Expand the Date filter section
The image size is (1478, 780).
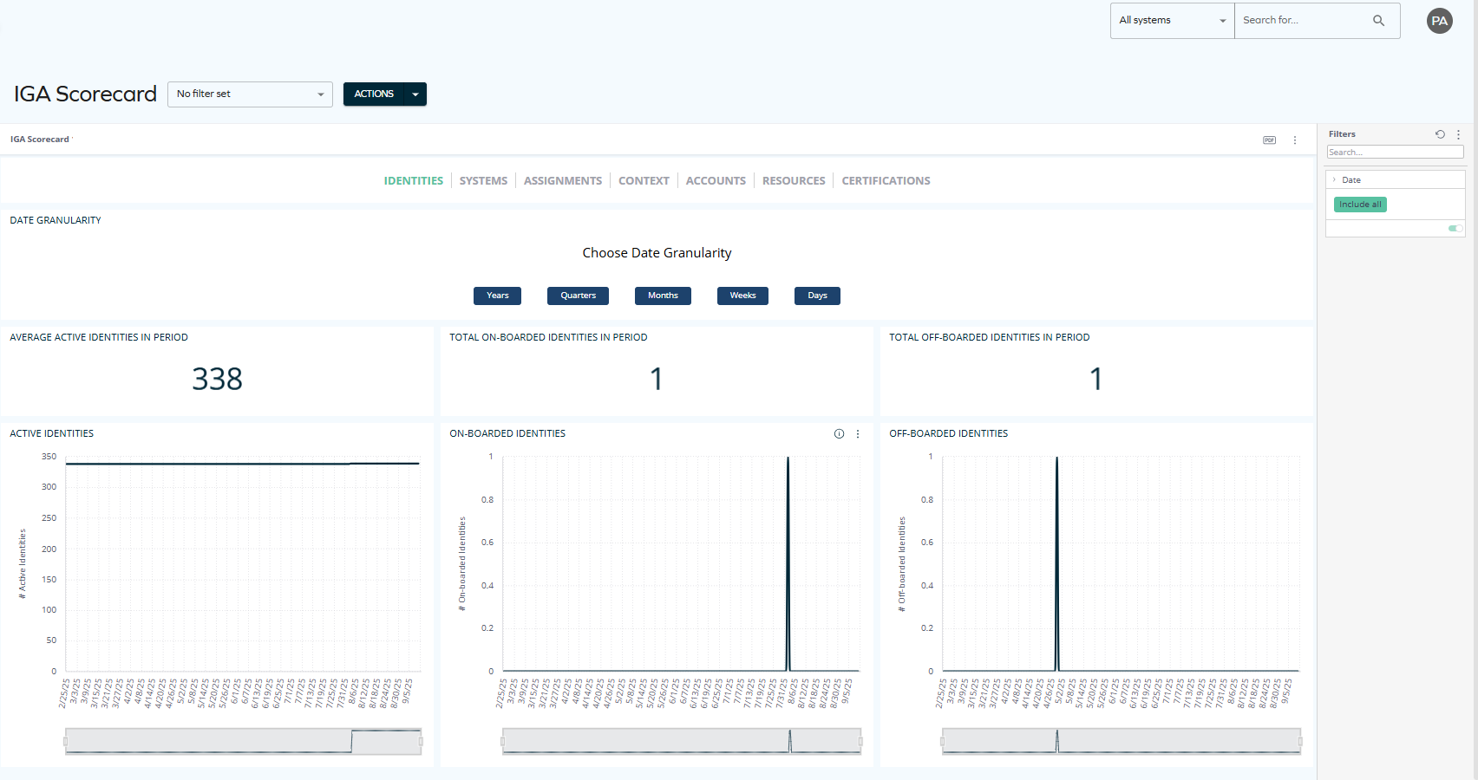coord(1336,179)
